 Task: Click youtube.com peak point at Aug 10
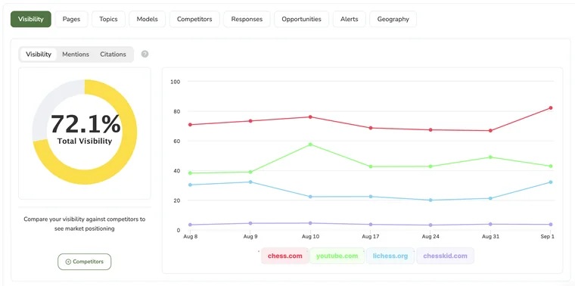310,144
